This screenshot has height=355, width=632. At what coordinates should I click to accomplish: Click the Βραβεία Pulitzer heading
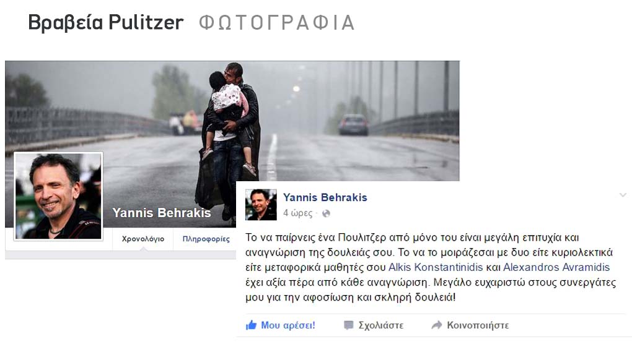click(x=105, y=22)
